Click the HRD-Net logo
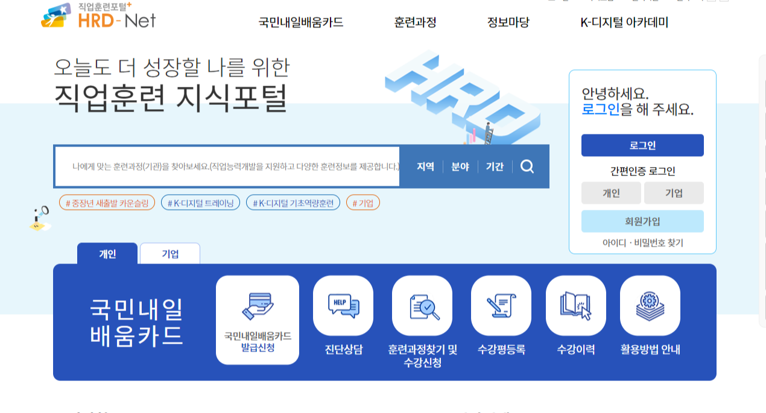Image resolution: width=766 pixels, height=413 pixels. tap(98, 16)
